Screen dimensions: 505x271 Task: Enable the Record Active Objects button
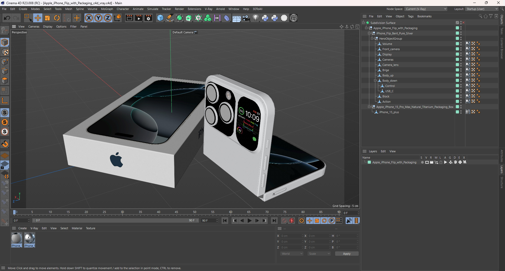[284, 221]
